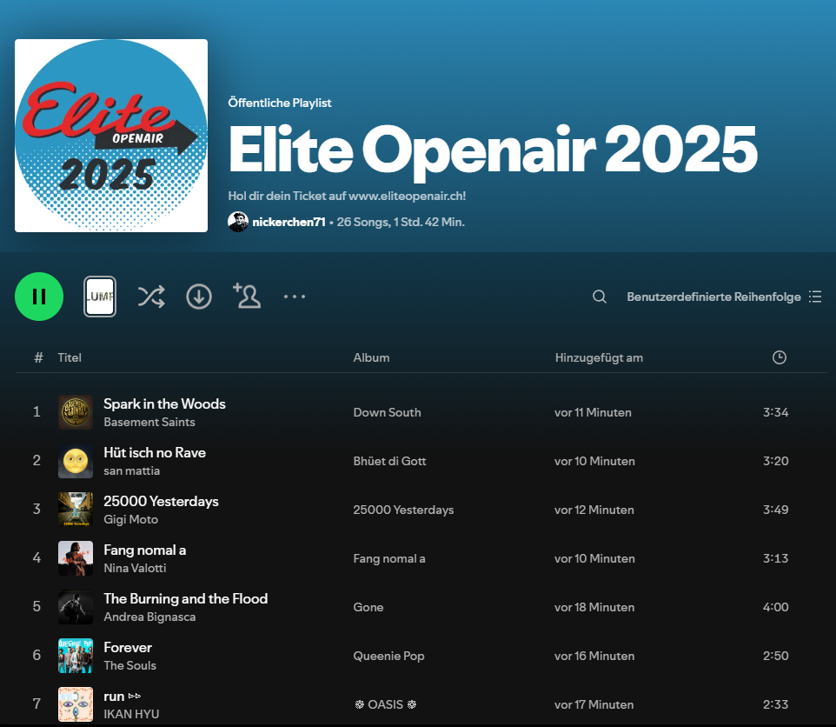This screenshot has height=727, width=836.
Task: Click the Hüt isch no Rave cover art
Action: click(x=76, y=461)
